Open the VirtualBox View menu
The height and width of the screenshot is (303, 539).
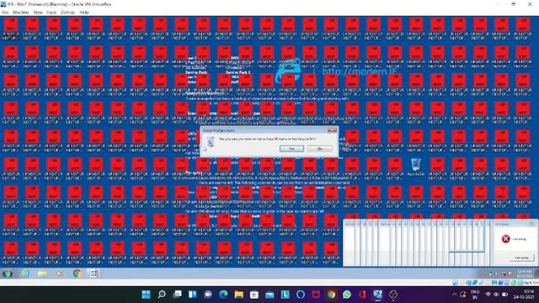37,12
